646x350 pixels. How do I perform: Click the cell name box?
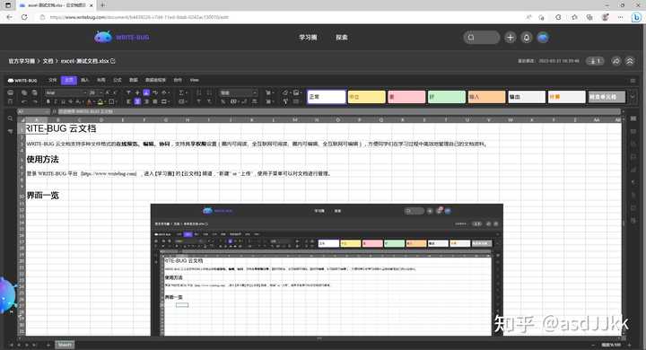(33, 111)
